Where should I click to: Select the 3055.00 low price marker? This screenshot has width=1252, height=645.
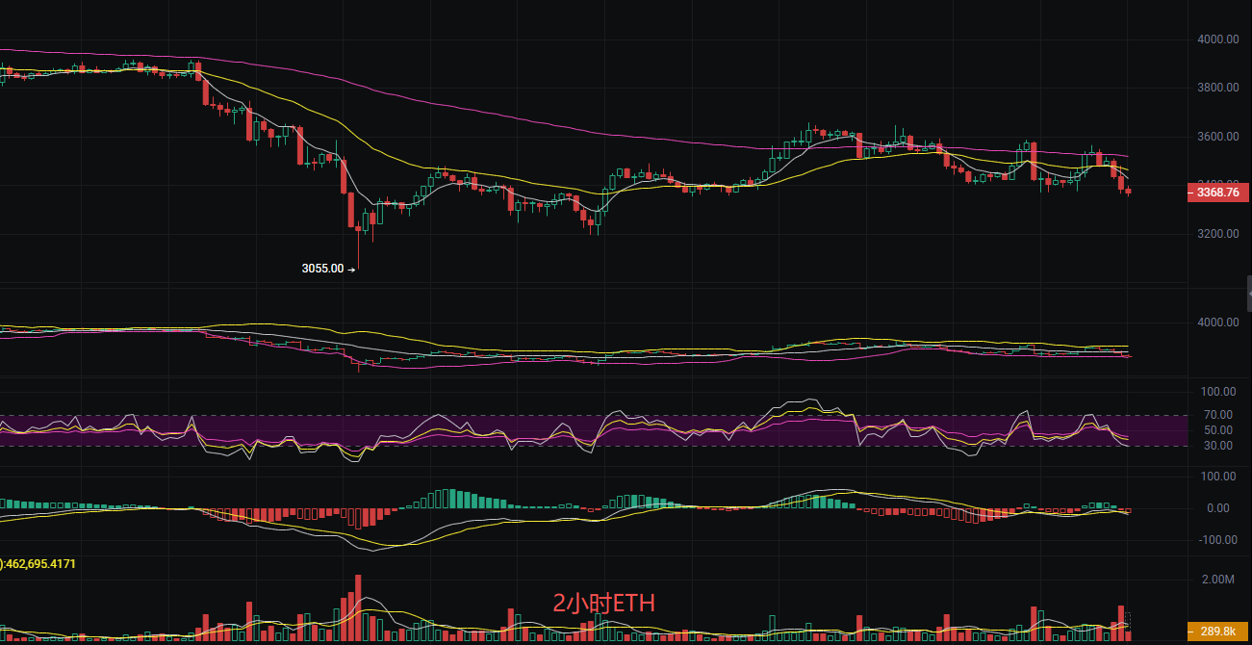coord(322,270)
